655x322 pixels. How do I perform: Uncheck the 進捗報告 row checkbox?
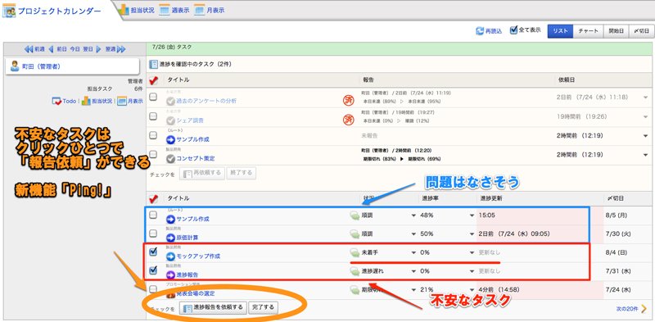coord(153,270)
